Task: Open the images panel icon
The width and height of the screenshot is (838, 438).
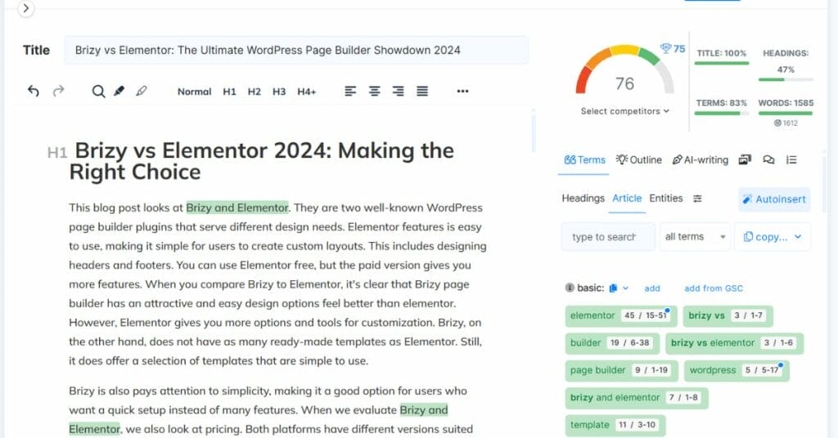Action: pyautogui.click(x=745, y=159)
